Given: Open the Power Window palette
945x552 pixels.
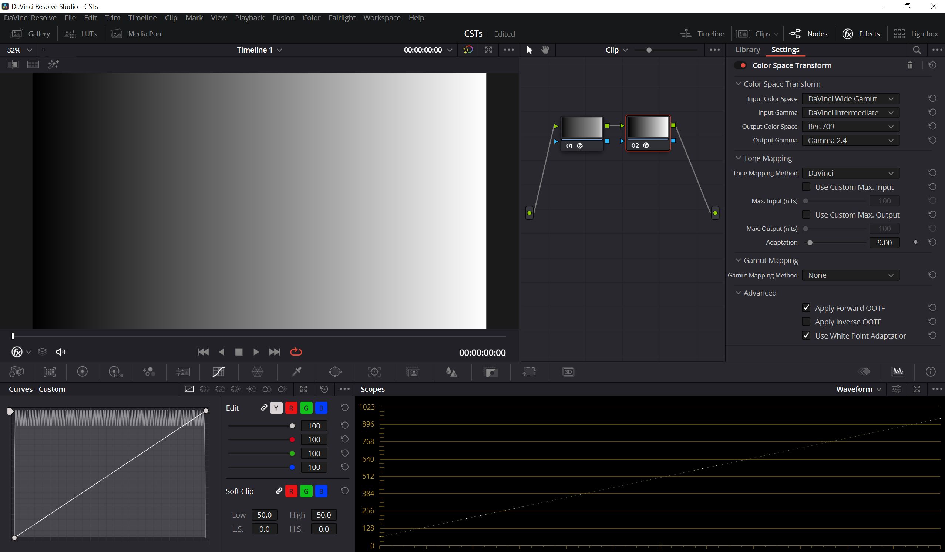Looking at the screenshot, I should (x=335, y=371).
